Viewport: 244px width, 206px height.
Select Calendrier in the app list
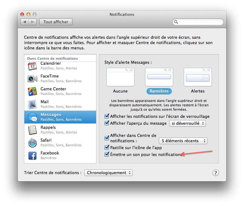coord(60,66)
